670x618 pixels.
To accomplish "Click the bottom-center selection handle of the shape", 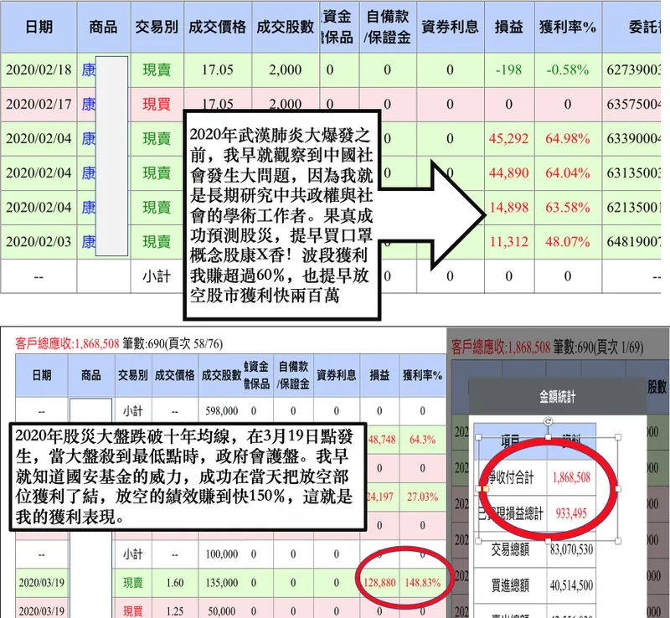I will 549,541.
